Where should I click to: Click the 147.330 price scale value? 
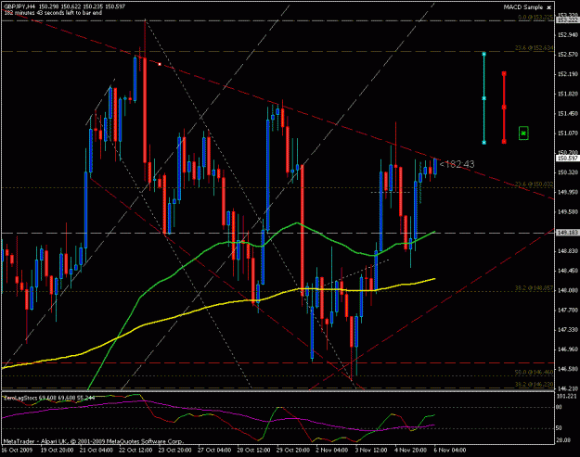[567, 330]
